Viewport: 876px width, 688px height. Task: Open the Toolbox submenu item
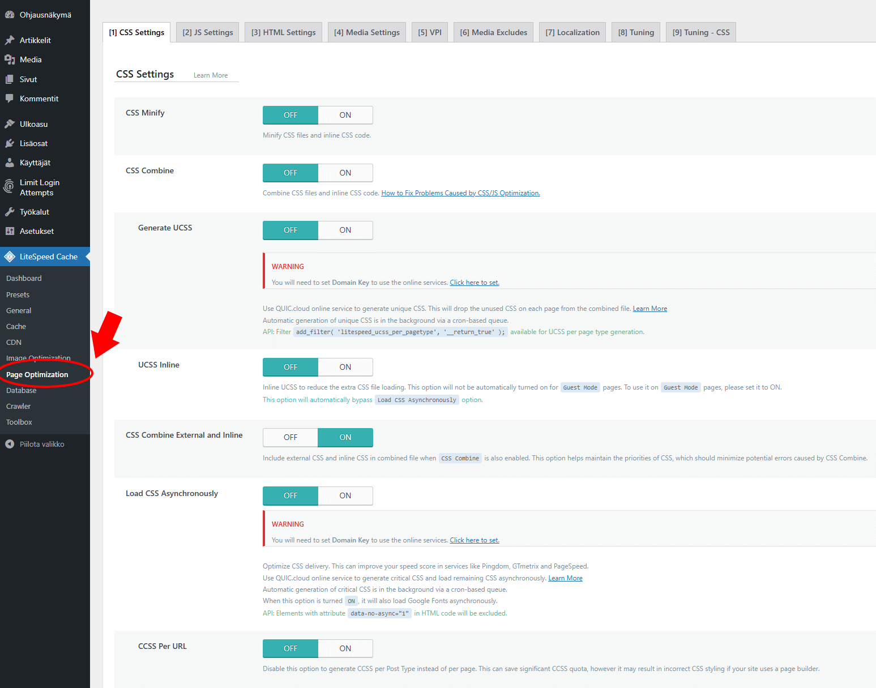[x=19, y=422]
